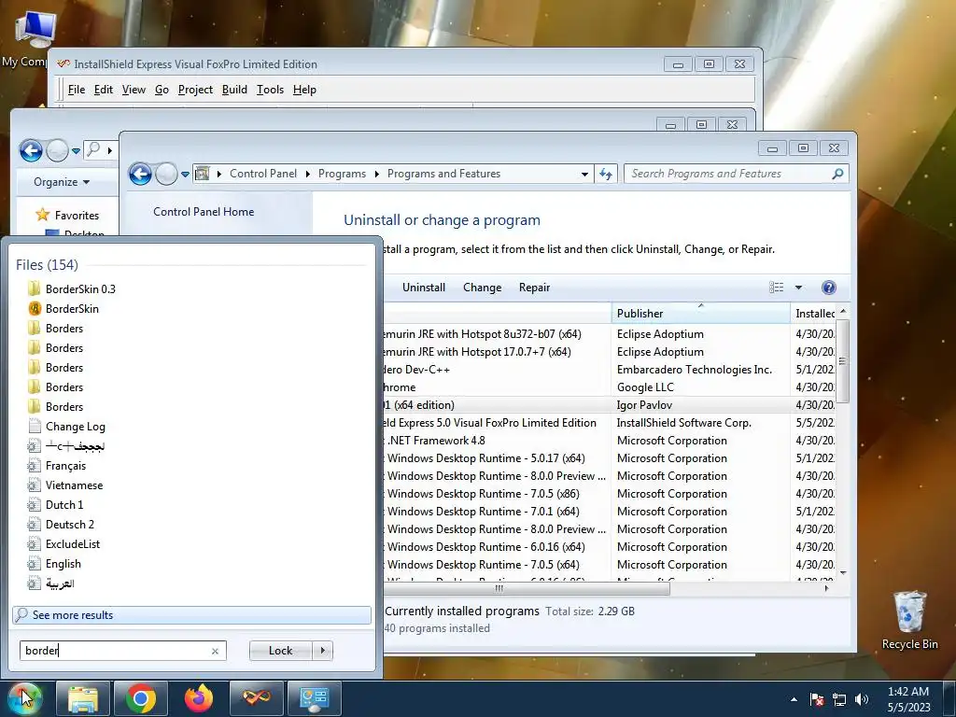Image resolution: width=956 pixels, height=717 pixels.
Task: Click the volume speaker tray icon
Action: tap(862, 699)
